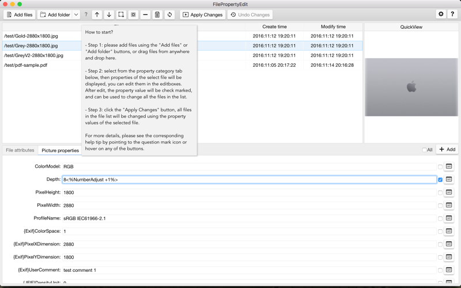This screenshot has height=288, width=461.
Task: Click the {Exif}ColorSpace input field
Action: point(249,232)
